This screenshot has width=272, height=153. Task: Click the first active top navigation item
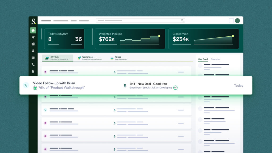click(46, 21)
